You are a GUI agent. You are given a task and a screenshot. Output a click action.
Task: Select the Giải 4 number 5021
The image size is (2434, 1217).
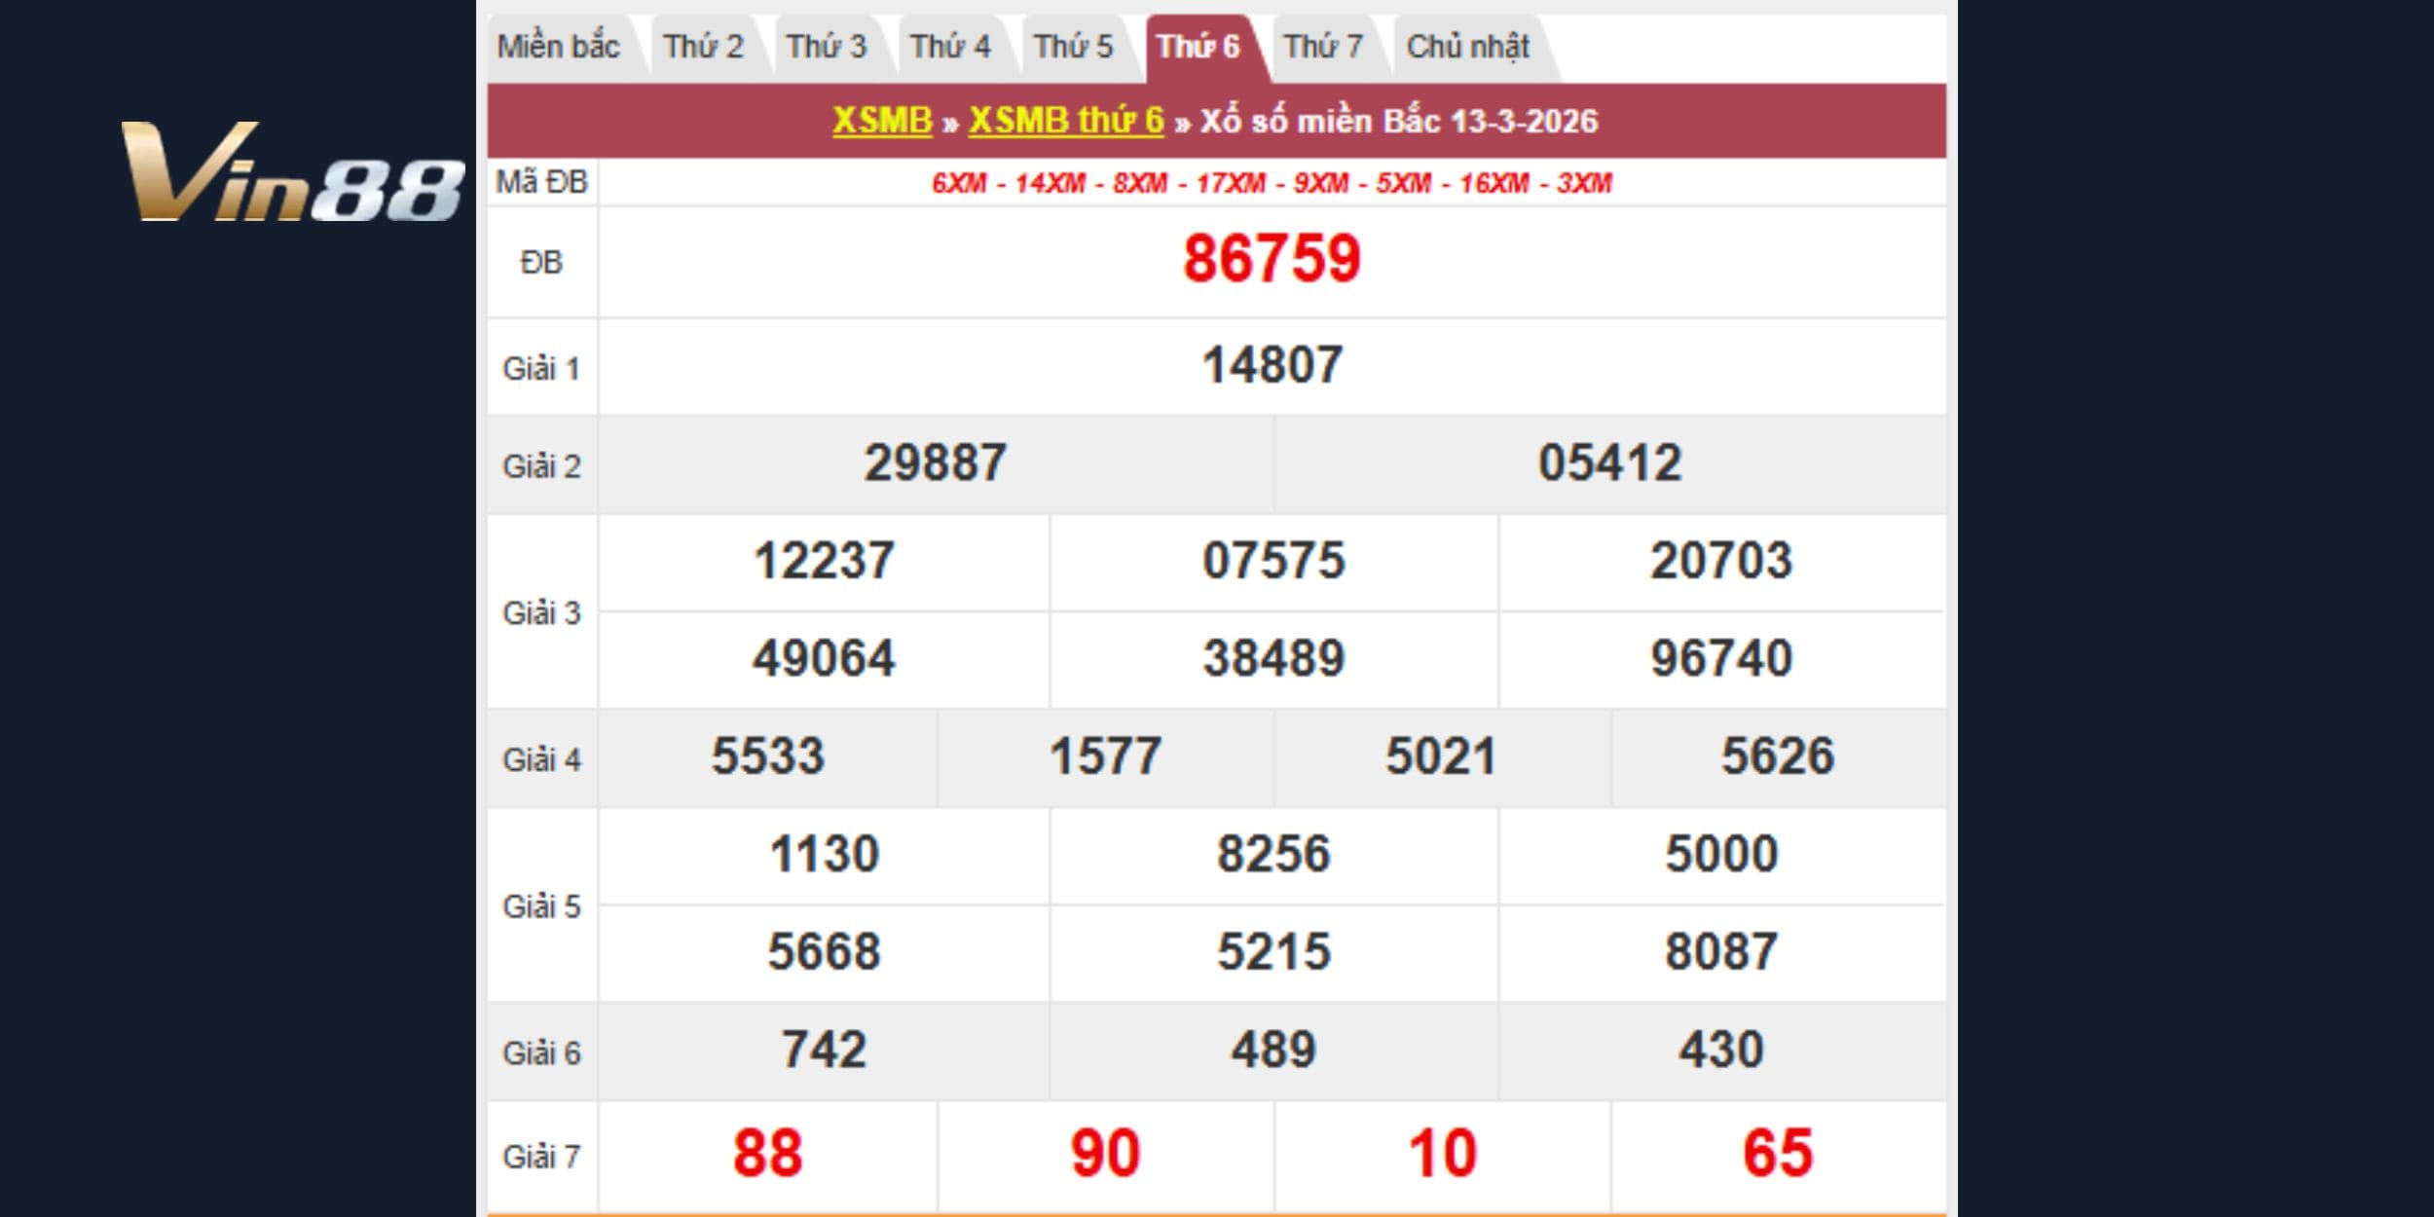click(1441, 757)
